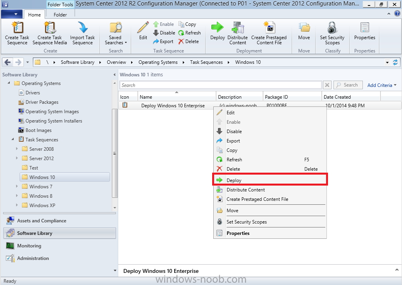The height and width of the screenshot is (285, 402).
Task: Click Set Security Scopes ribbon icon
Action: 332,28
